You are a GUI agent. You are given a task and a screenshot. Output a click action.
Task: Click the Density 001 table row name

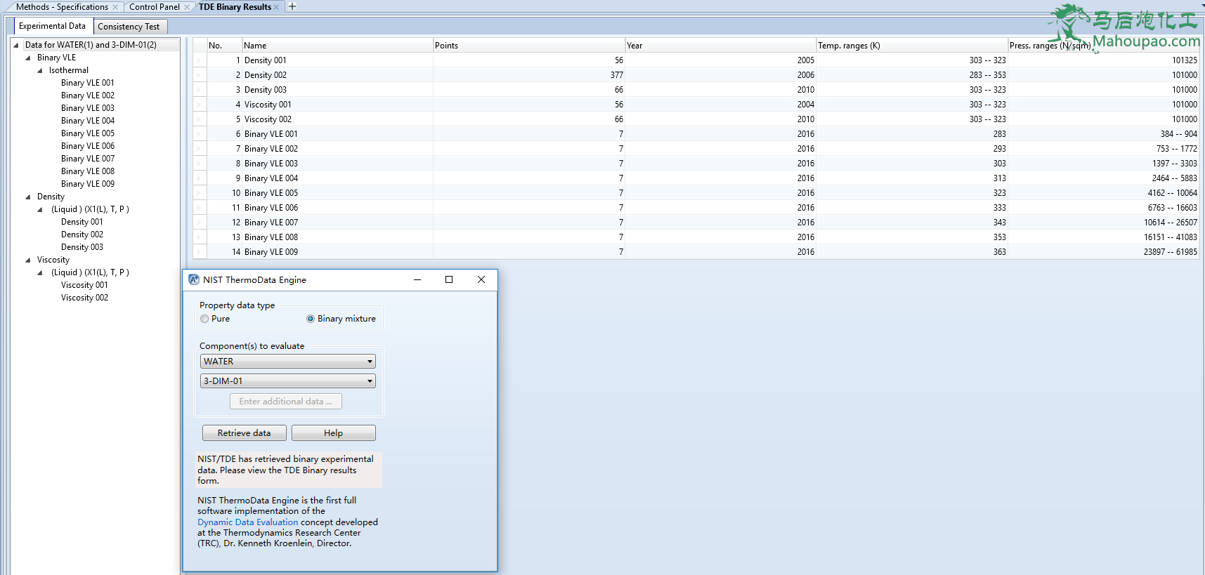tap(266, 60)
